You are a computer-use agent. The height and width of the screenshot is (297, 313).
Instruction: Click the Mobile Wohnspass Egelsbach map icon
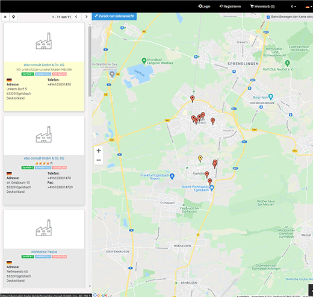click(212, 188)
